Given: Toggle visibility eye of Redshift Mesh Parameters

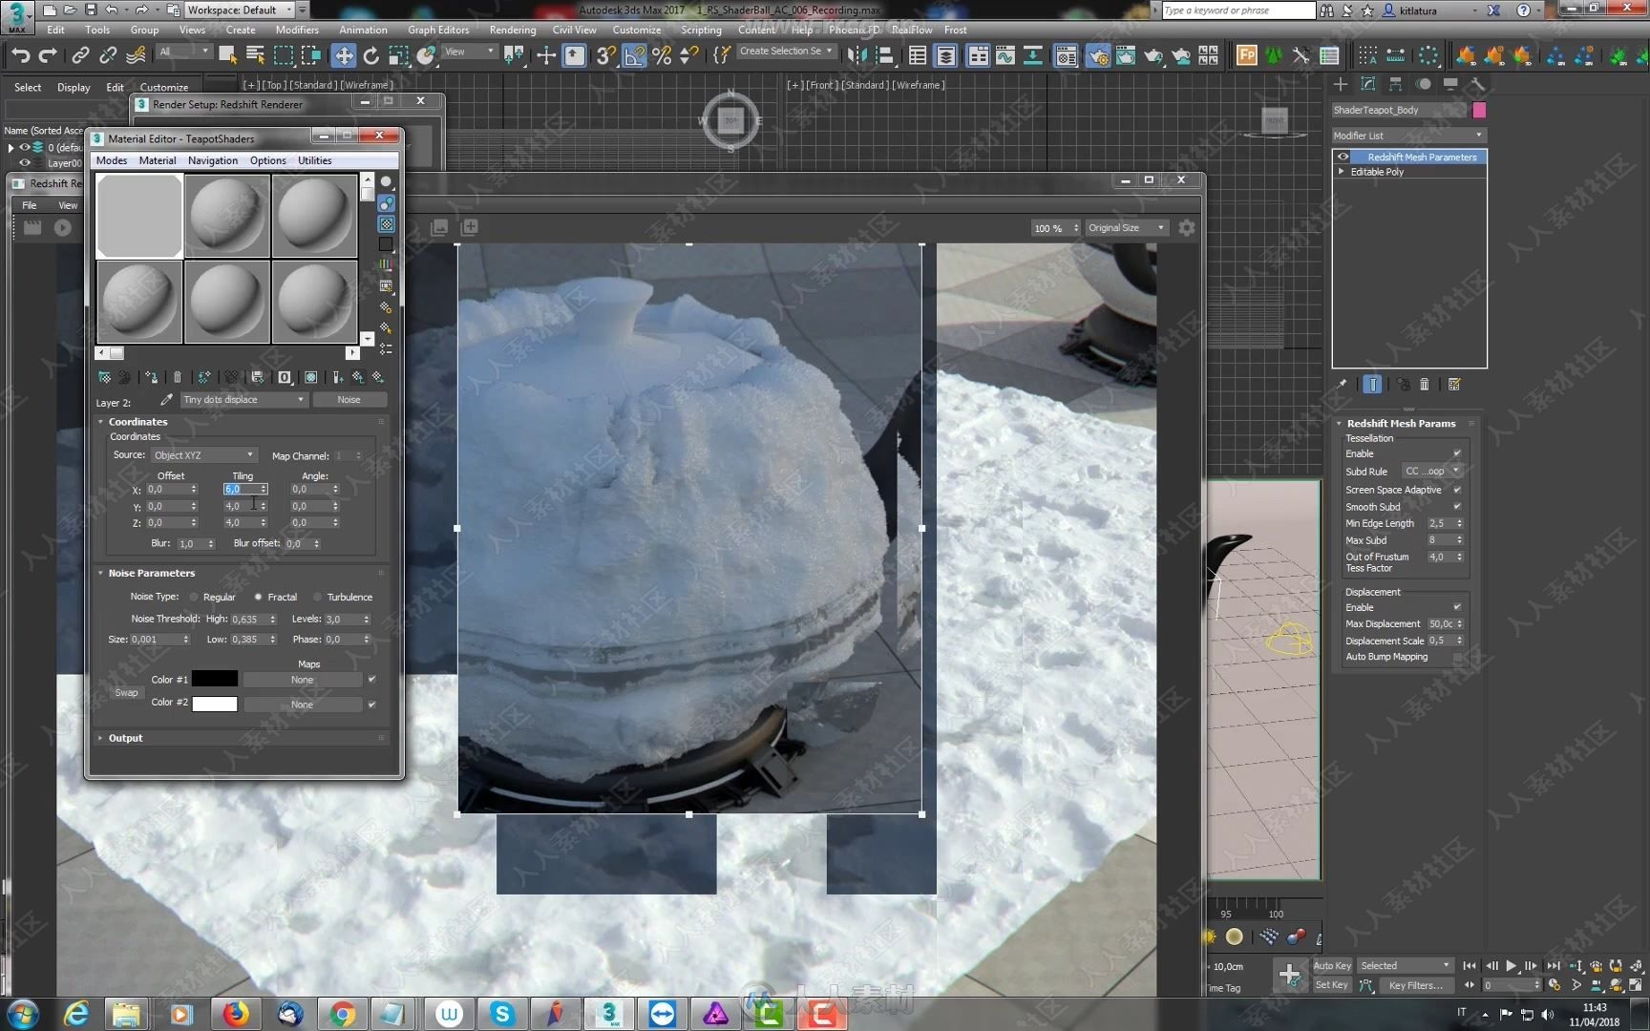Looking at the screenshot, I should click(x=1343, y=157).
